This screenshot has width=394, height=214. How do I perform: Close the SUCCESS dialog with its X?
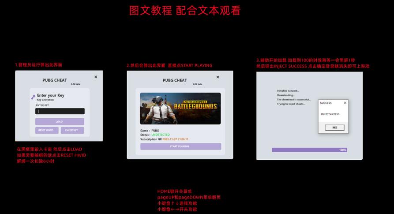(x=345, y=103)
